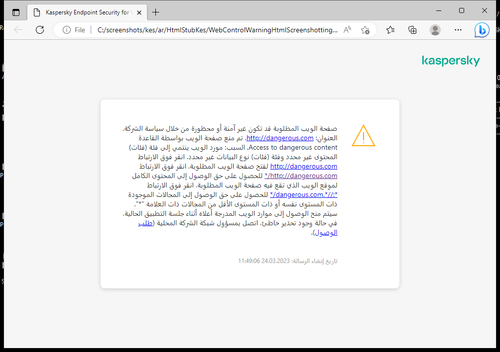Click the Kaspersky logo
This screenshot has width=500, height=352.
(x=451, y=61)
